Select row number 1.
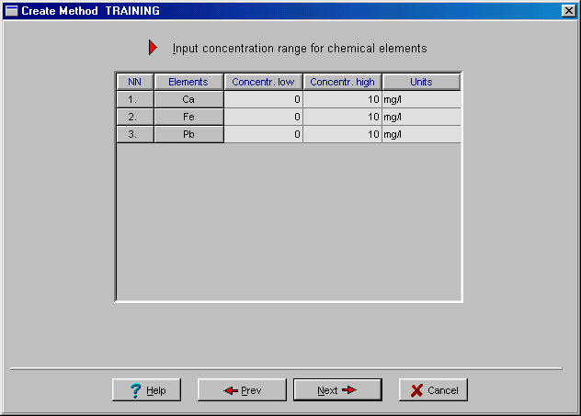Image resolution: width=581 pixels, height=416 pixels. click(x=135, y=99)
